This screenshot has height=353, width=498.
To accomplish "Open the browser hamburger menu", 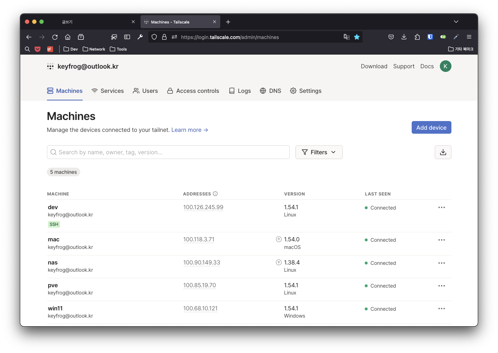I will tap(469, 37).
